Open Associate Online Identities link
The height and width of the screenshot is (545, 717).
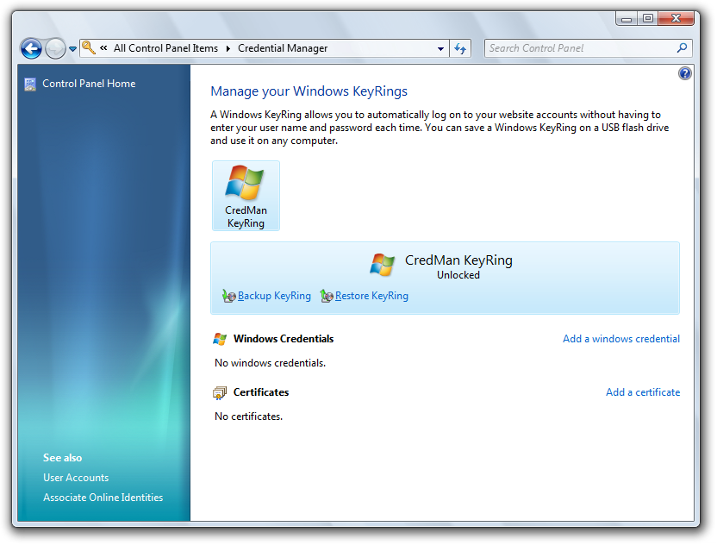[x=103, y=497]
